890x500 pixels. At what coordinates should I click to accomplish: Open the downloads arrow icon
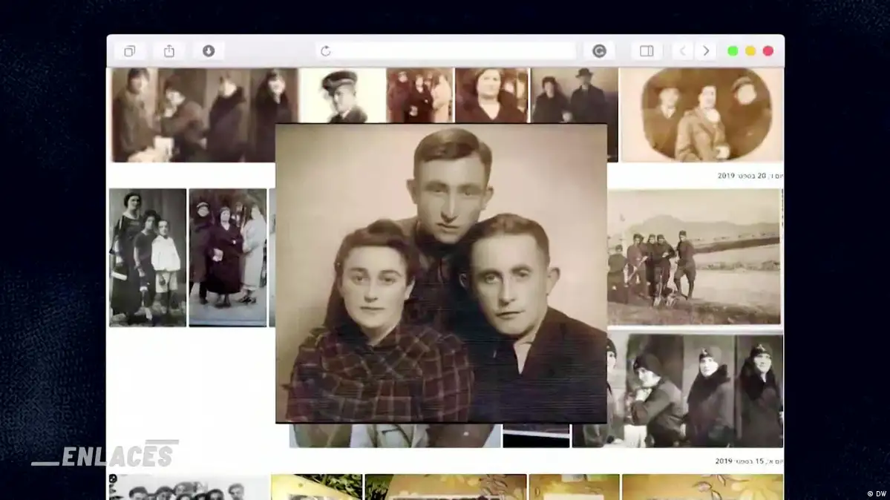click(209, 51)
